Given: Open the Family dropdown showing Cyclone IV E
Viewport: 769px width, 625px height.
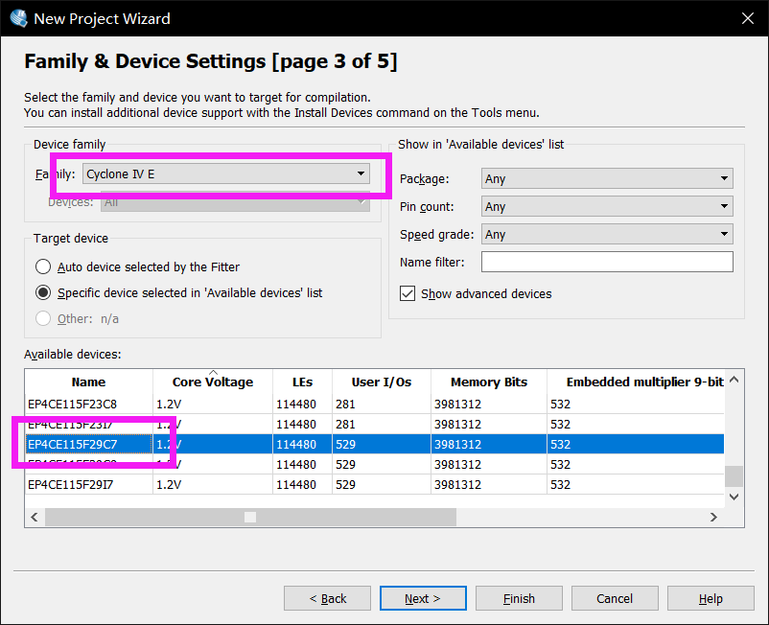Looking at the screenshot, I should pos(226,174).
